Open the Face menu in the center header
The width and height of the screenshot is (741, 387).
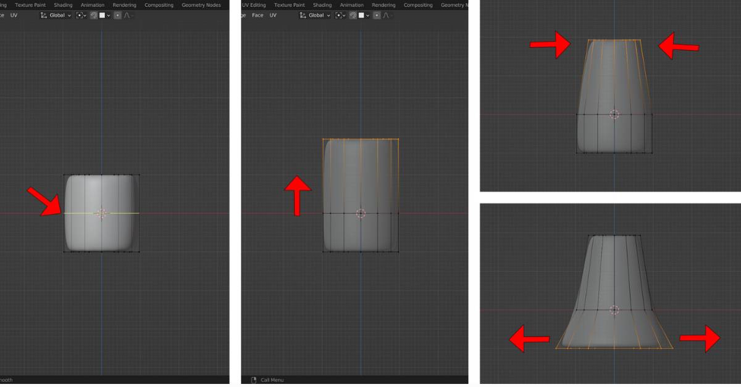coord(258,15)
